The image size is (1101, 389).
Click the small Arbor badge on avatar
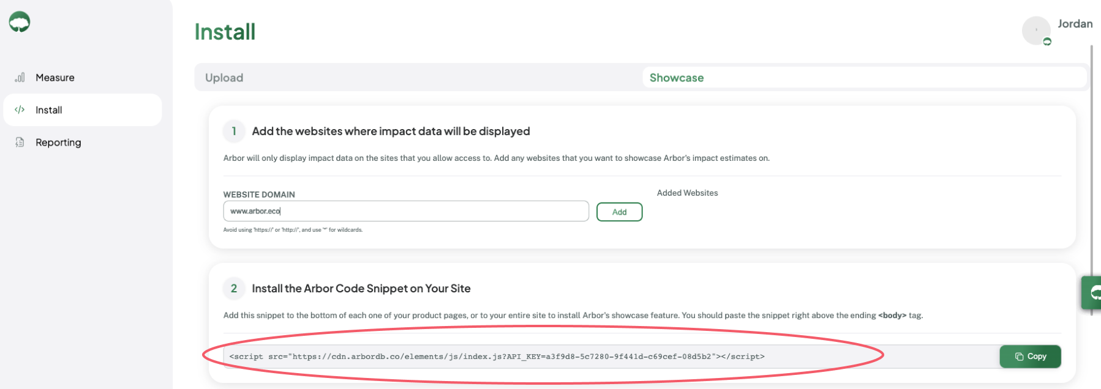point(1047,42)
